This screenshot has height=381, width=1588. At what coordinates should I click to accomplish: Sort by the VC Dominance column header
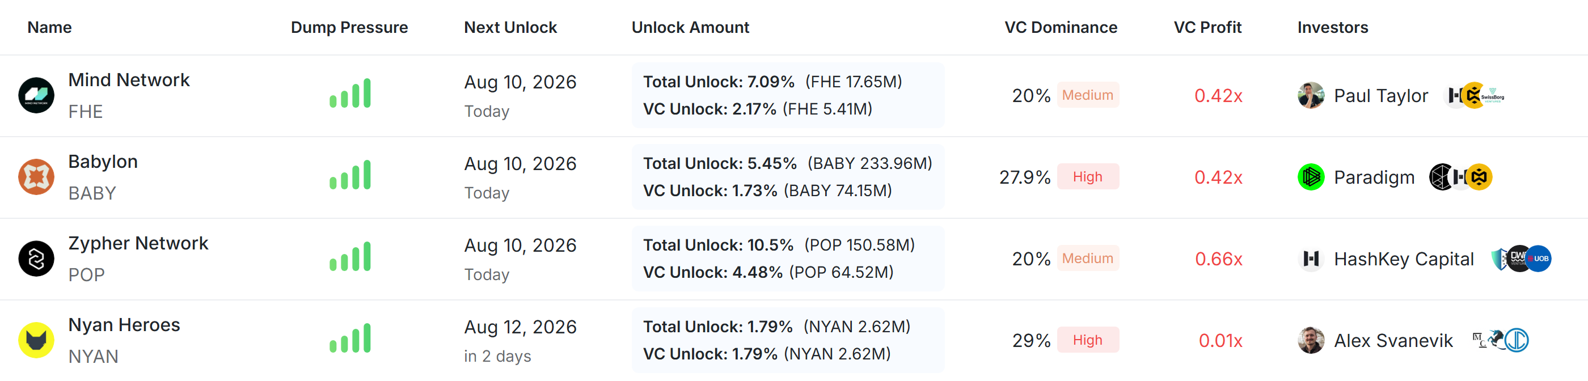[x=1061, y=27]
